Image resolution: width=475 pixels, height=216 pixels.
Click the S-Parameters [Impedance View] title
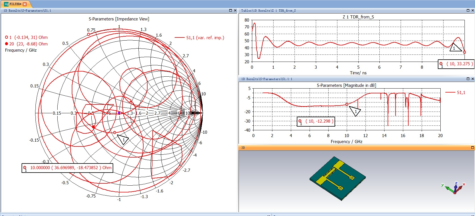coord(119,19)
